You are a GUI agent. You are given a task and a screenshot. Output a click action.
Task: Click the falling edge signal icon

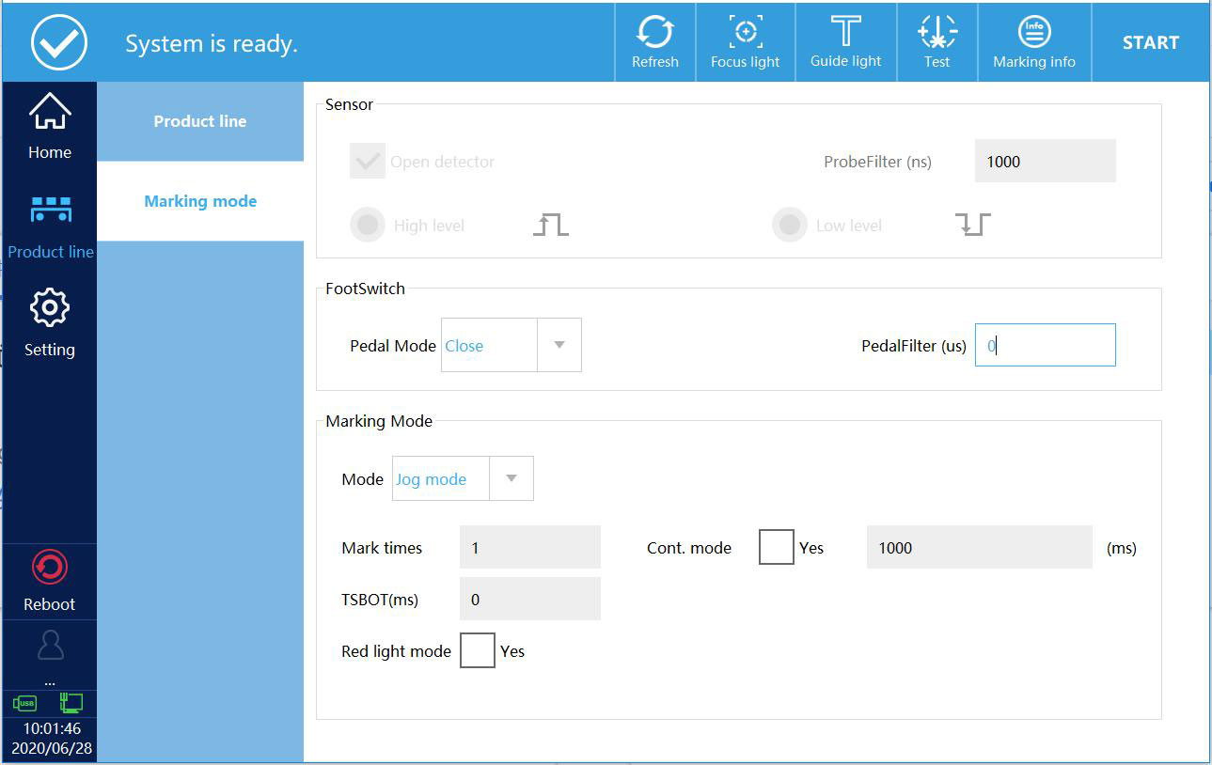(x=973, y=225)
